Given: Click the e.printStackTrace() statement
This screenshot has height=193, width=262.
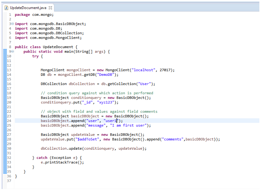Looking at the screenshot, I should click(x=62, y=162).
